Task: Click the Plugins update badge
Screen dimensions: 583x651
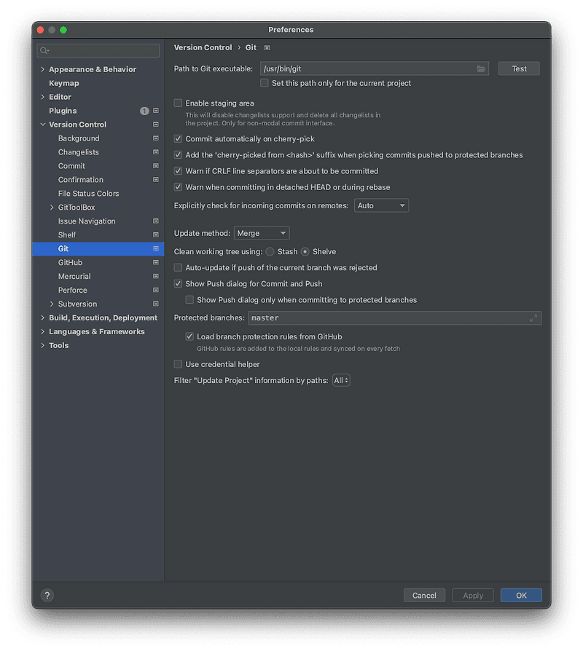Action: 144,111
